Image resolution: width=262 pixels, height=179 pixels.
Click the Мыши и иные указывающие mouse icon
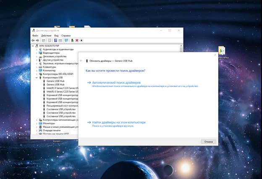click(x=40, y=127)
